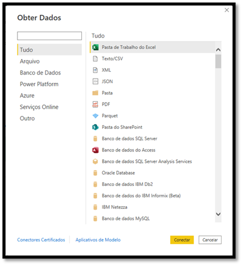This screenshot has height=265, width=242.
Task: Choose Oracle Database label
Action: (118, 173)
